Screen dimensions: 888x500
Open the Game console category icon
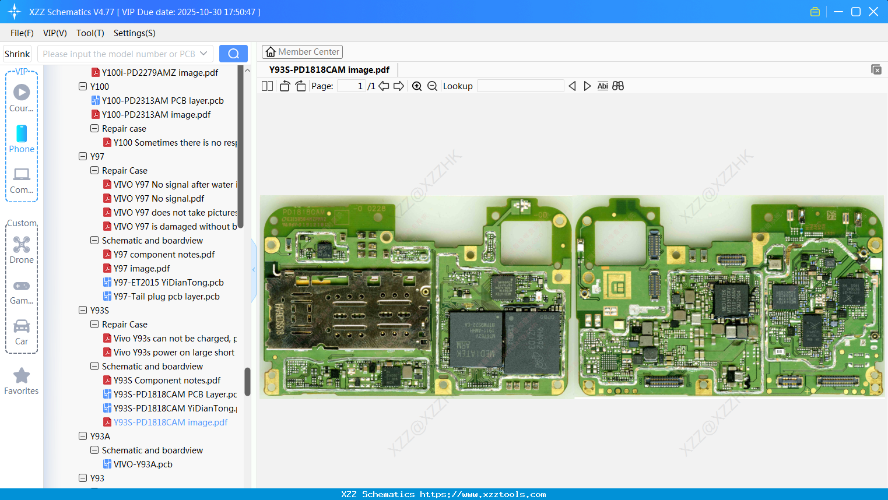22,291
